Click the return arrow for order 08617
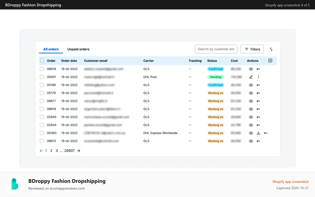The image size is (315, 197). point(258,101)
